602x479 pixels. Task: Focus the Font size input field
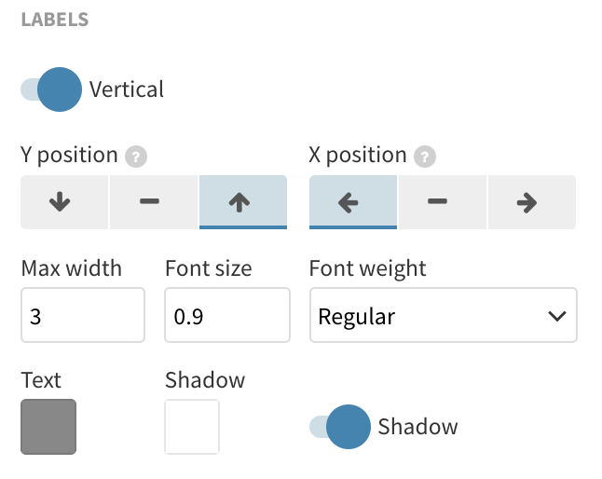coord(227,315)
